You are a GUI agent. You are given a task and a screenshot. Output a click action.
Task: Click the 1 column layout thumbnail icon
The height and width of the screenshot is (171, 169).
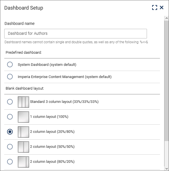(x=23, y=117)
